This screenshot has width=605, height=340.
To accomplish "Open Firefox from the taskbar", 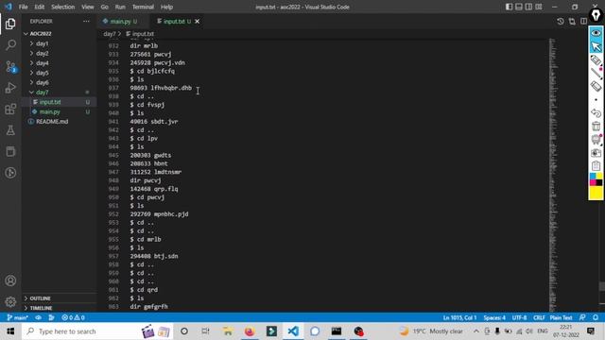I will pos(250,331).
